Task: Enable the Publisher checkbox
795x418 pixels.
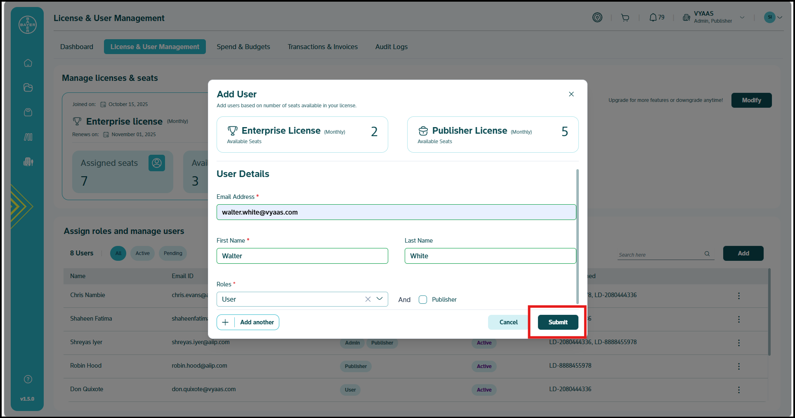Action: click(x=423, y=300)
